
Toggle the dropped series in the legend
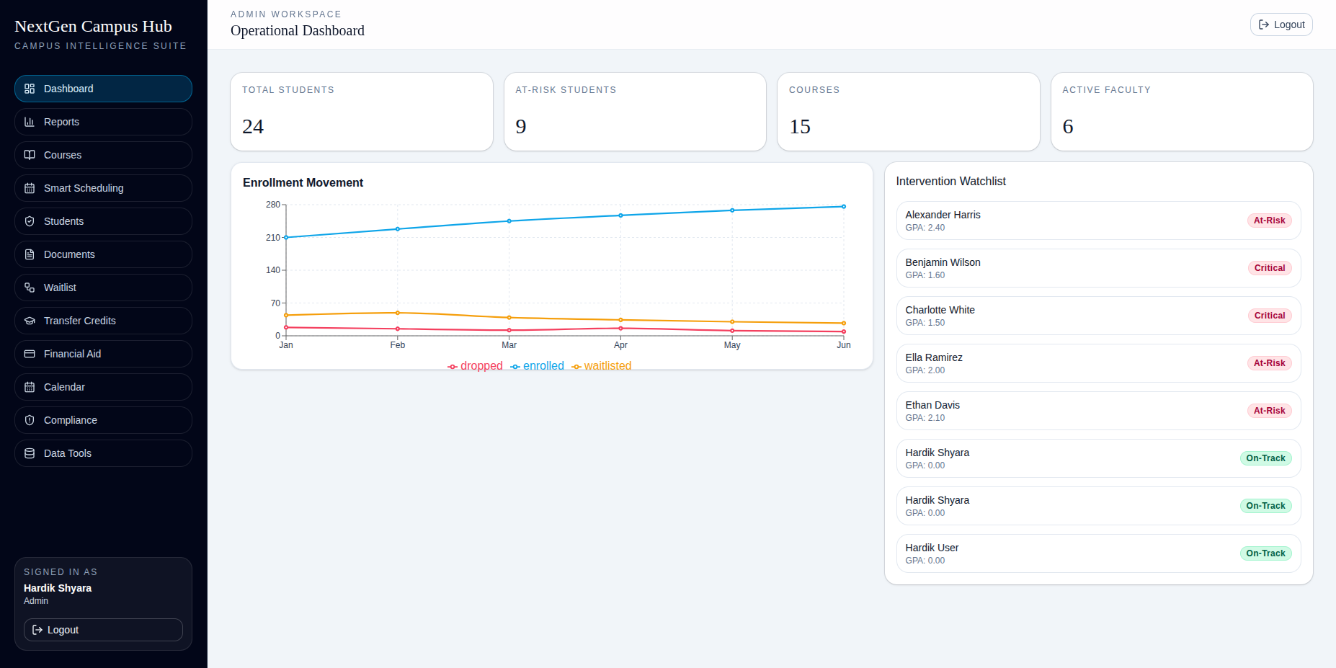tap(475, 366)
